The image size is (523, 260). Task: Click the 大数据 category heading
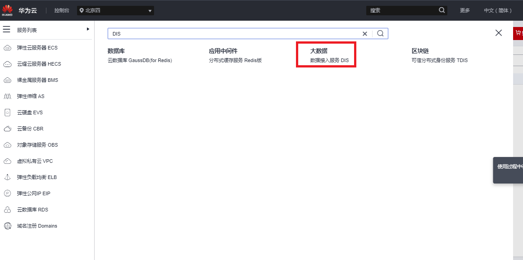click(319, 51)
